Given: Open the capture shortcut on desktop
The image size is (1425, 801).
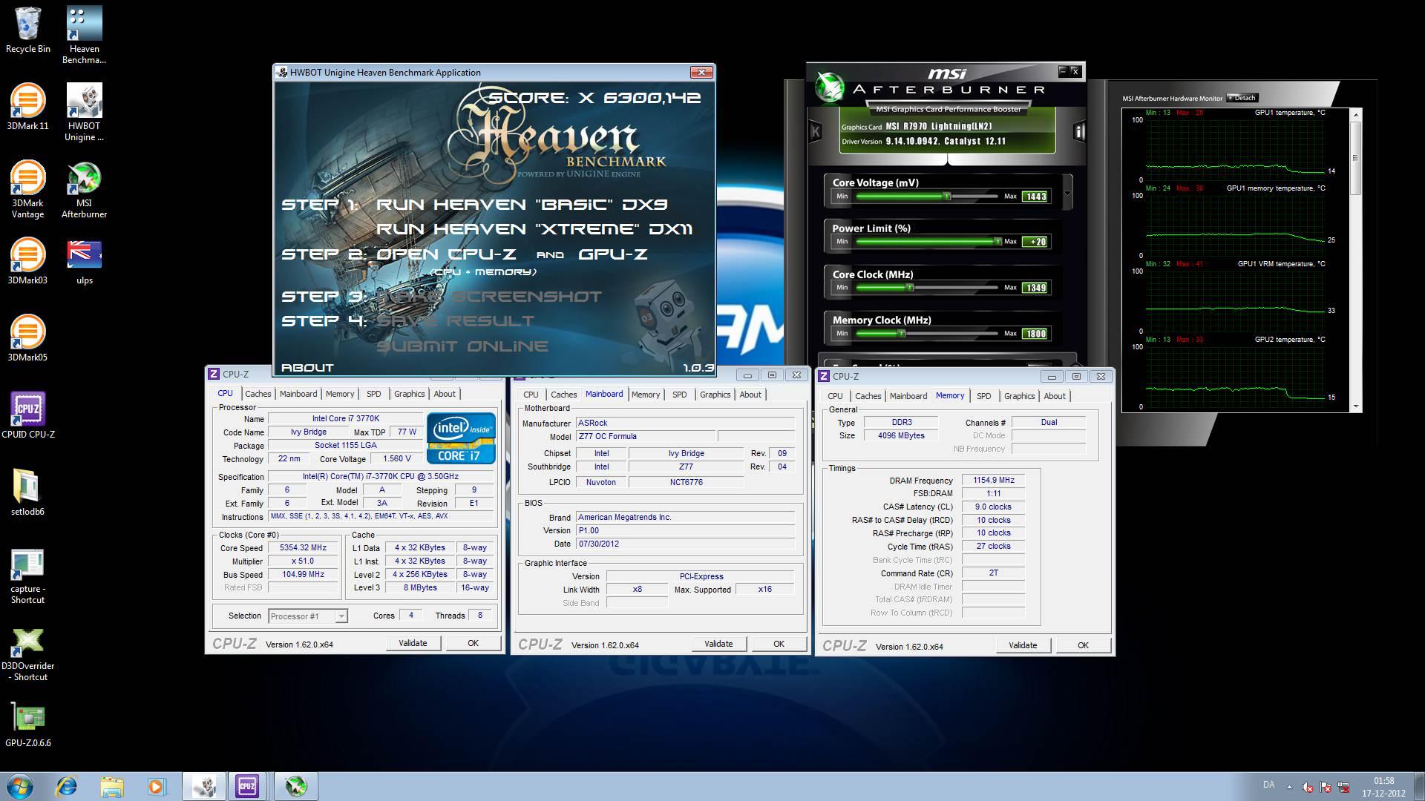Looking at the screenshot, I should (27, 576).
